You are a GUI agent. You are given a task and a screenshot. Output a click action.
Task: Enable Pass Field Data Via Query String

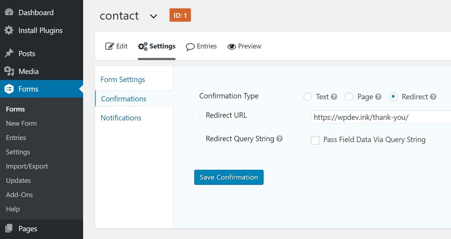pos(315,140)
